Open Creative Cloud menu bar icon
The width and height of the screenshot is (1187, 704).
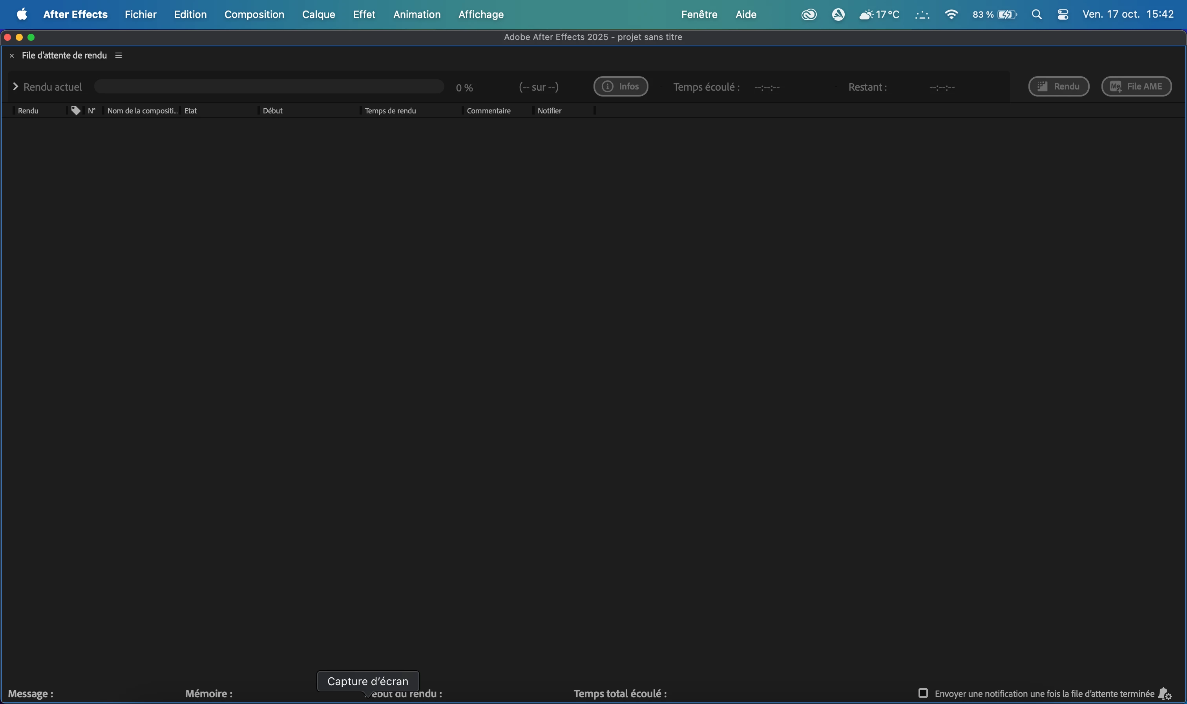pyautogui.click(x=809, y=15)
